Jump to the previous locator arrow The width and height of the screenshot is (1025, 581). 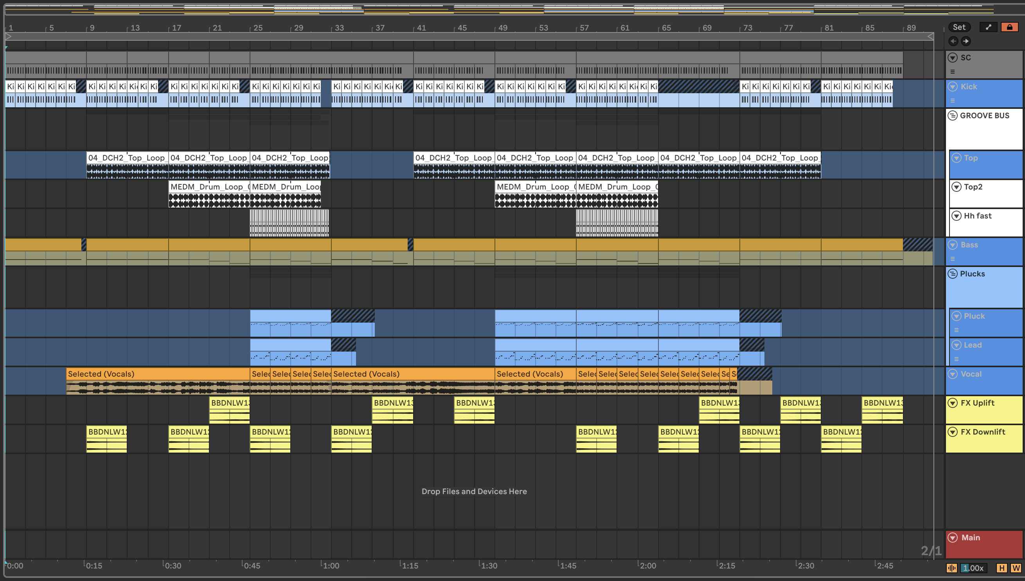[x=953, y=41]
